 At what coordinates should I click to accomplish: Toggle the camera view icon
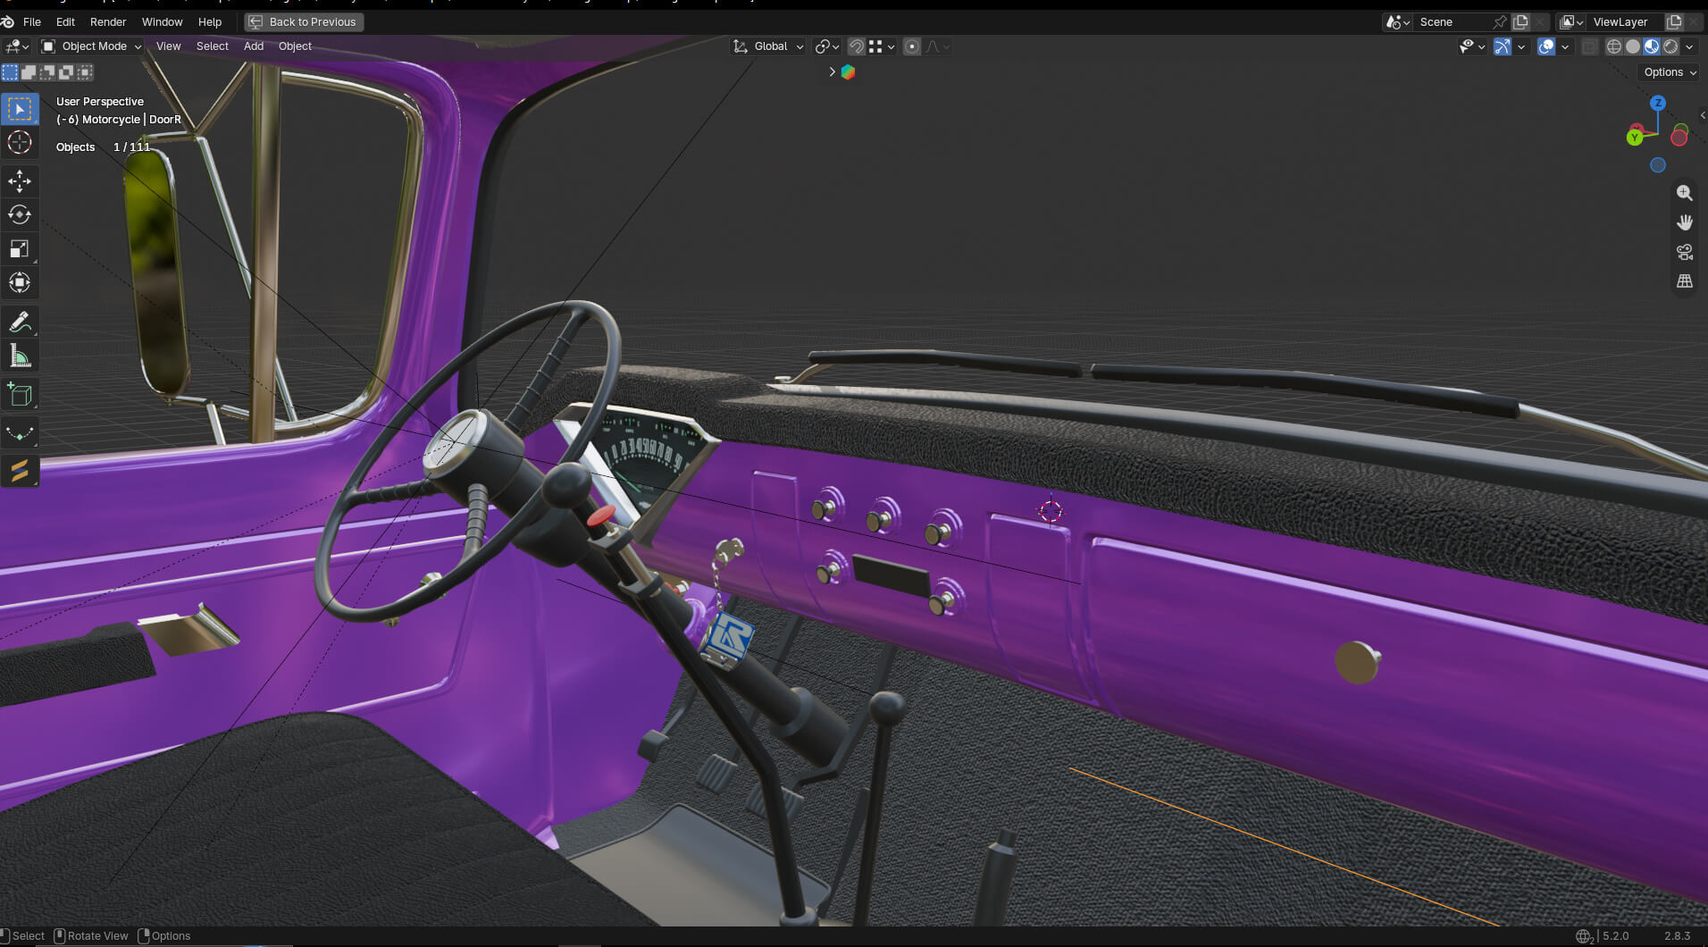(x=1685, y=252)
